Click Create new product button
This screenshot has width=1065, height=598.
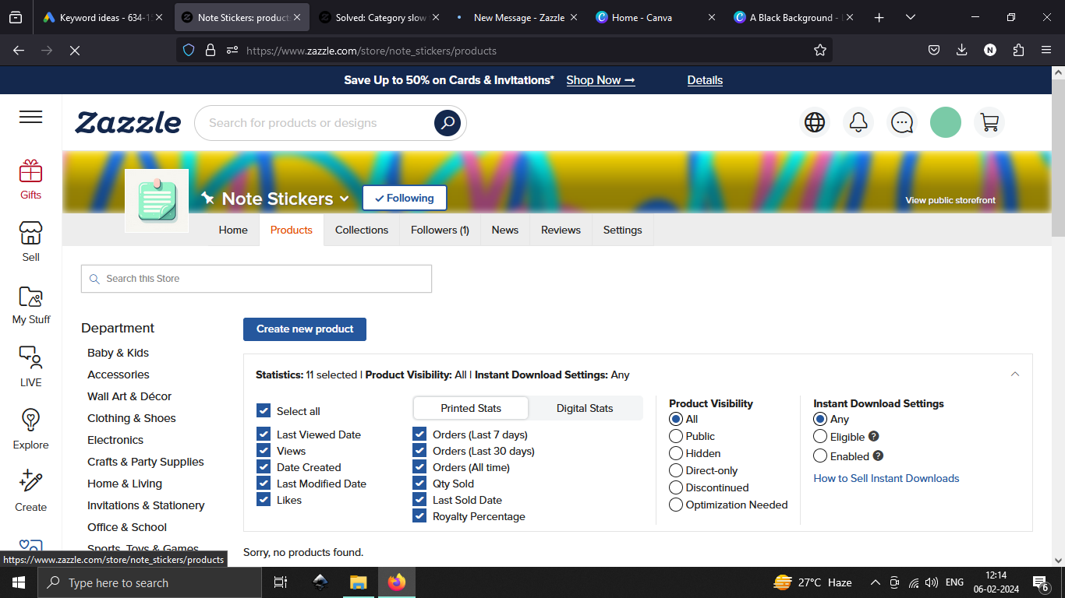tap(305, 329)
